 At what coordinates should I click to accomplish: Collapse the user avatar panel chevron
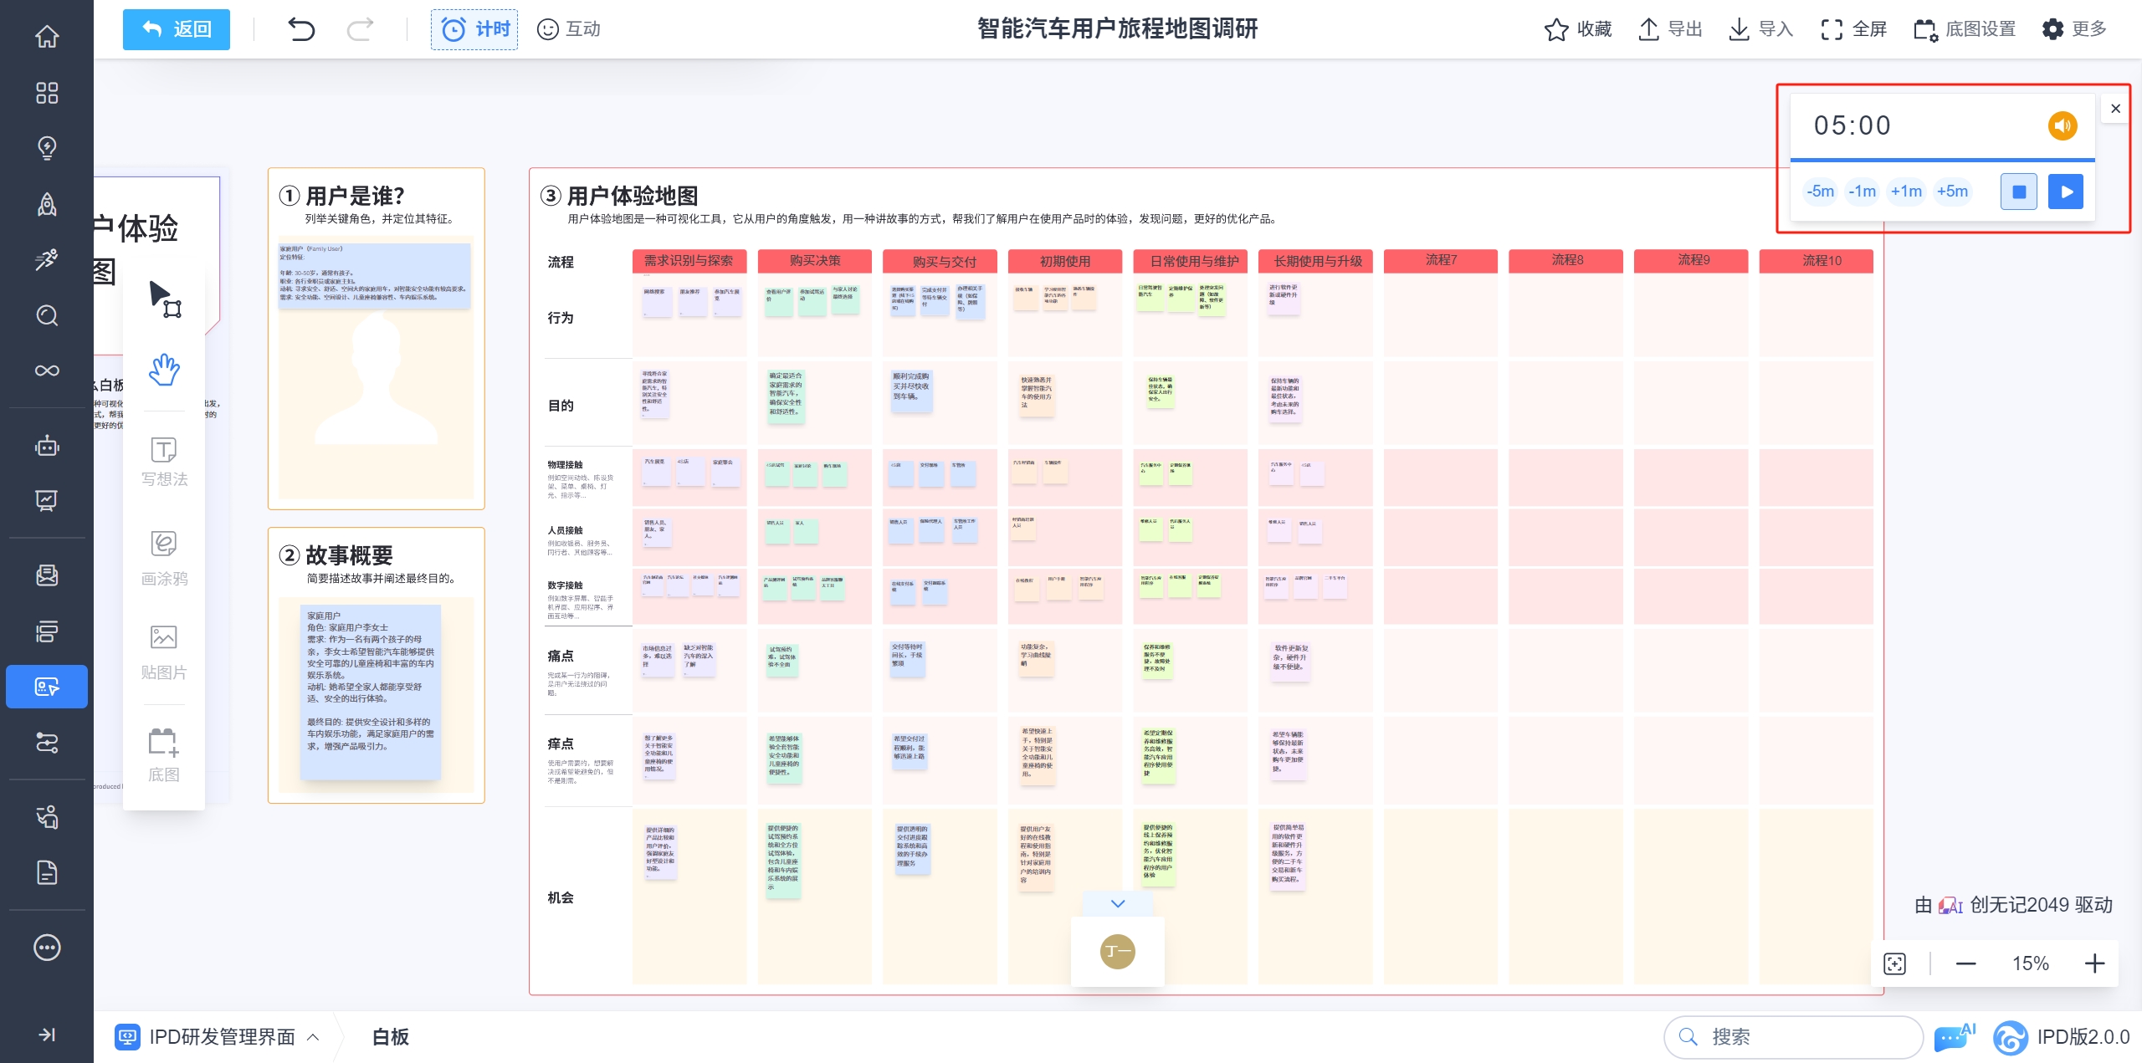[x=1118, y=903]
